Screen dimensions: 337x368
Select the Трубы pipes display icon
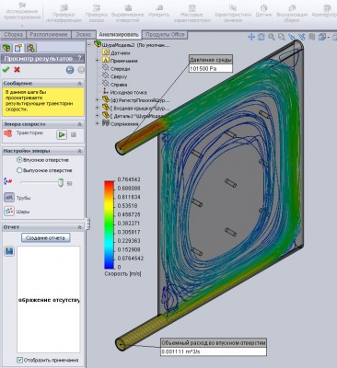[x=9, y=198]
